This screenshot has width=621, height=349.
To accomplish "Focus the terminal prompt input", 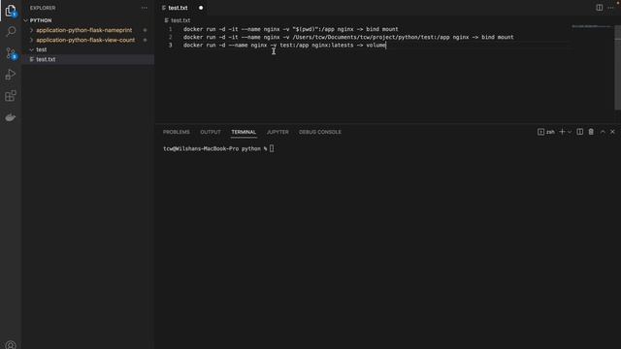I will click(x=272, y=148).
